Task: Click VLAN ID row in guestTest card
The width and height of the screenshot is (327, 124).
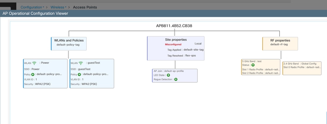Action: pos(77,79)
